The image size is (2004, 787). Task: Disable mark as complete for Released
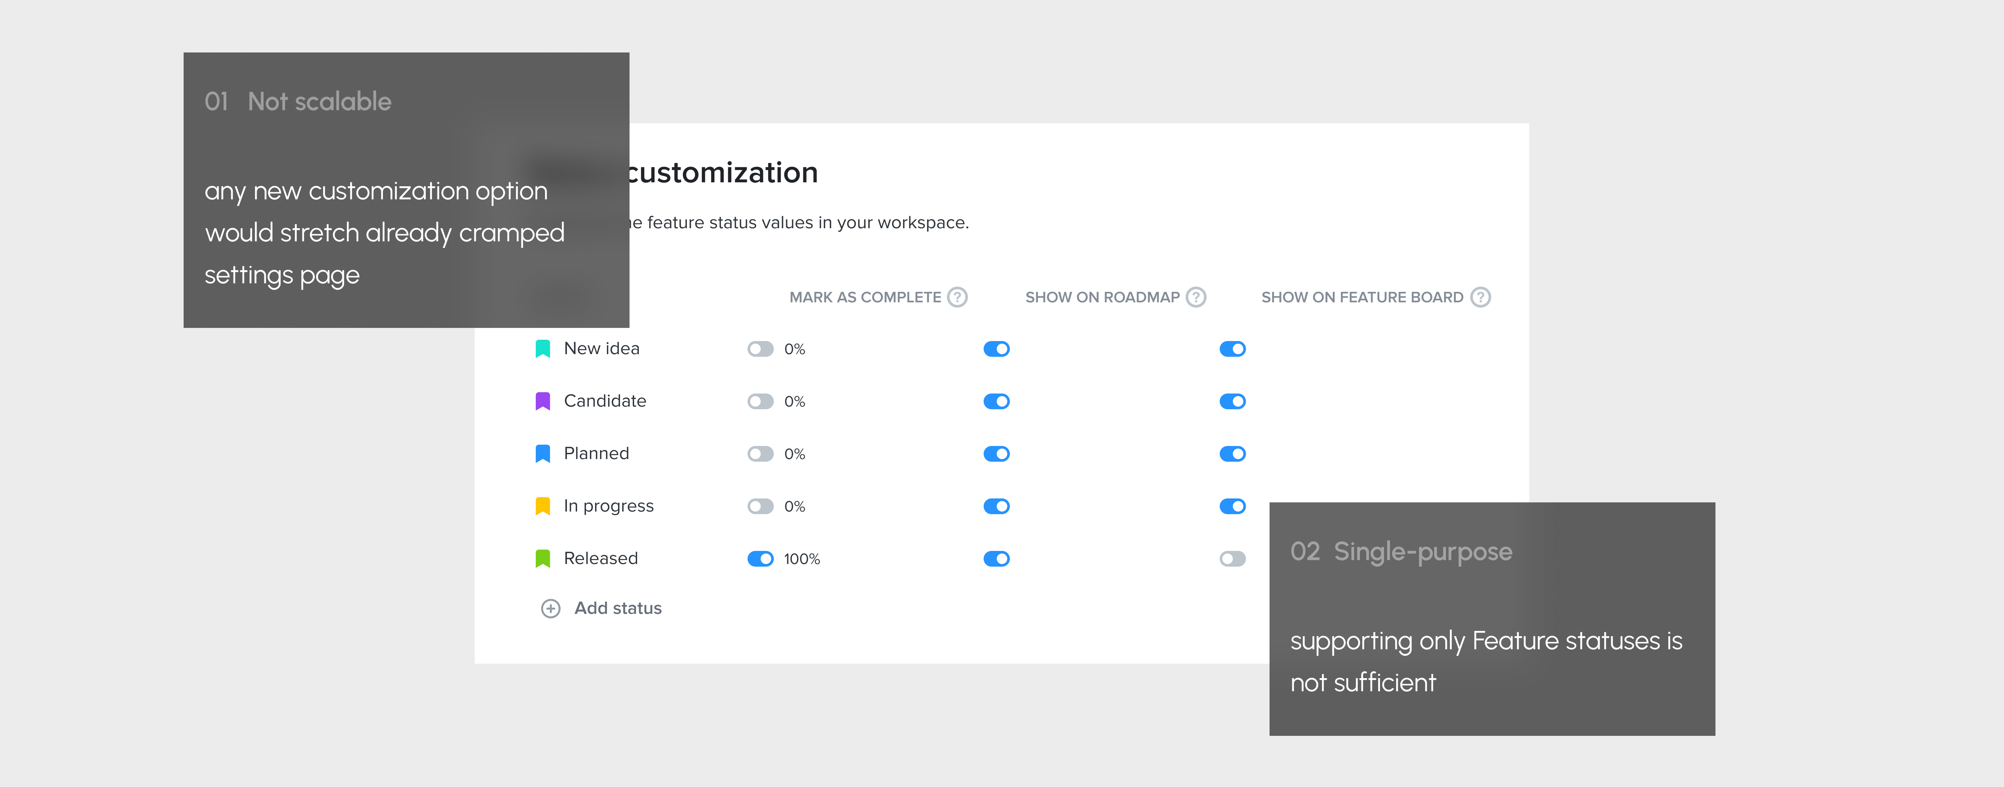[x=760, y=559]
